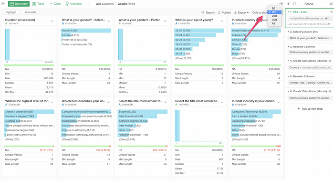Choose 300 in the columns-to-show list
Screen dimensions: 334x181
(274, 20)
